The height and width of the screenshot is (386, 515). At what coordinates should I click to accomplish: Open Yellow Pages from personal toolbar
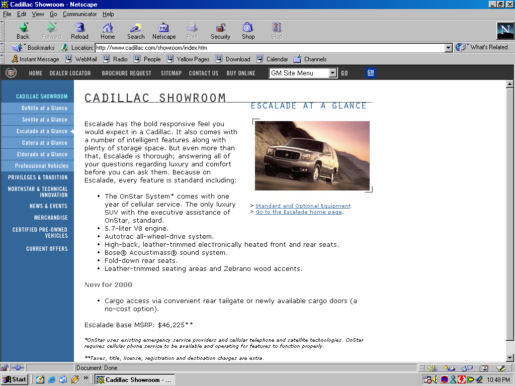pos(188,59)
